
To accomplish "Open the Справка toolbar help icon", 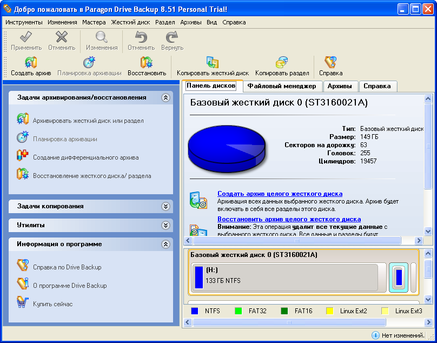I will pyautogui.click(x=330, y=62).
